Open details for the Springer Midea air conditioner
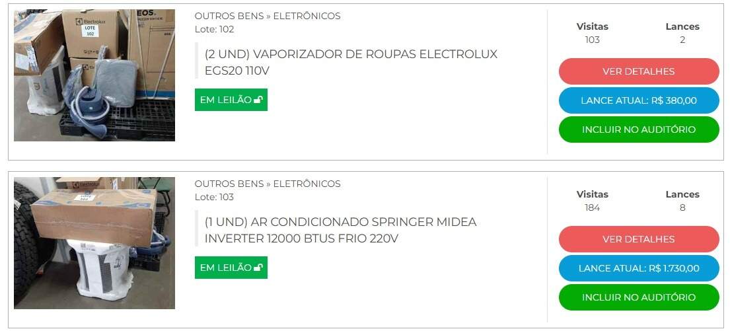This screenshot has height=331, width=730. [x=639, y=239]
